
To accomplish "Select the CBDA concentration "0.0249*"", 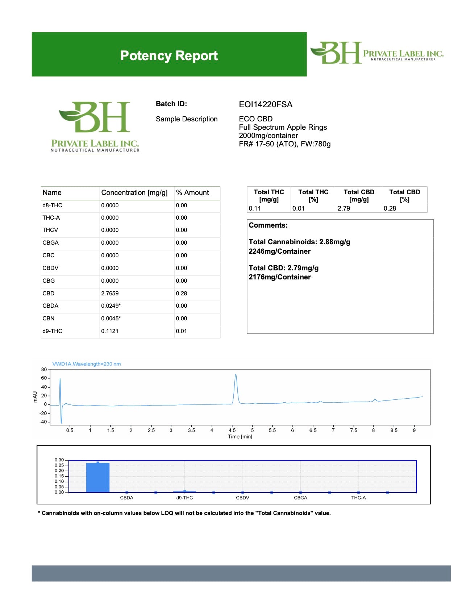I will coord(111,306).
